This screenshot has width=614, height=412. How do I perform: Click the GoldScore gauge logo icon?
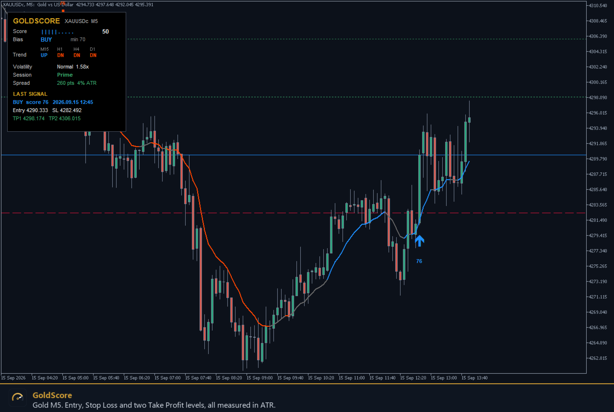(x=18, y=397)
